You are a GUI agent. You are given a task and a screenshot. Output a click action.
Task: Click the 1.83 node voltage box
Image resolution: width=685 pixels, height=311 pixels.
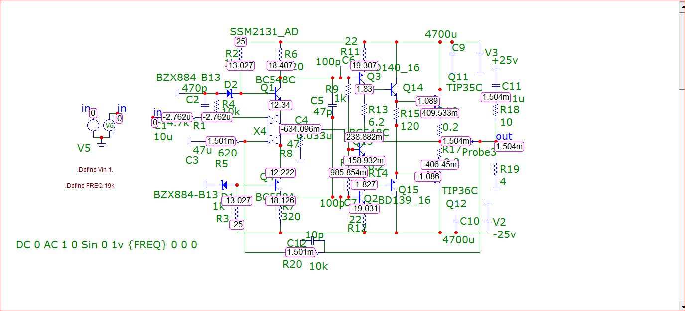point(364,89)
